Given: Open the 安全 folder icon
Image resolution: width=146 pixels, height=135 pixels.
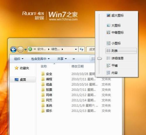Looking at the screenshot, I should tap(43, 74).
